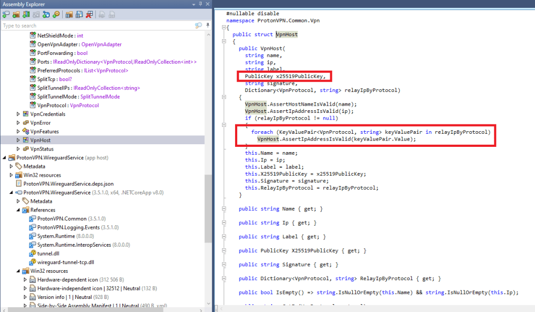This screenshot has width=535, height=312.
Task: Expand the VpnHost tree node
Action: point(19,140)
